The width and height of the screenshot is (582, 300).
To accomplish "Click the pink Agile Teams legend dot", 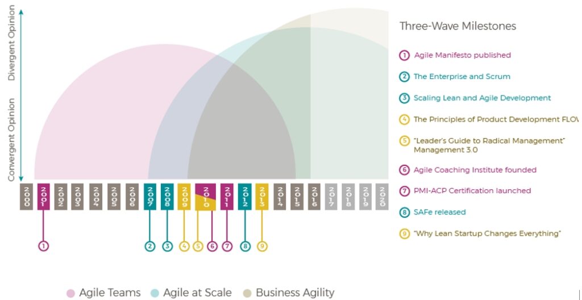I will tap(70, 293).
